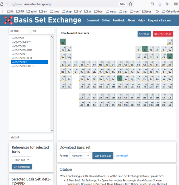
Task: Click the red Reset Selection button
Action: click(163, 34)
